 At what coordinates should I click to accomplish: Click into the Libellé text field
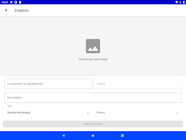tap(138, 84)
